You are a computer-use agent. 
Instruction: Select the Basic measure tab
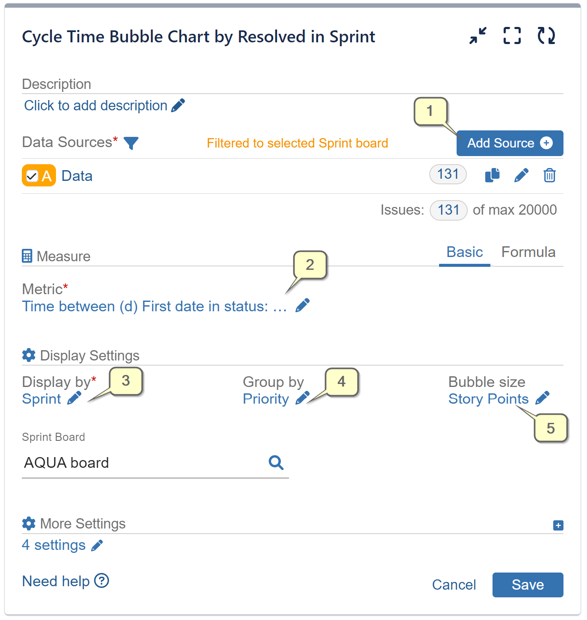(464, 252)
